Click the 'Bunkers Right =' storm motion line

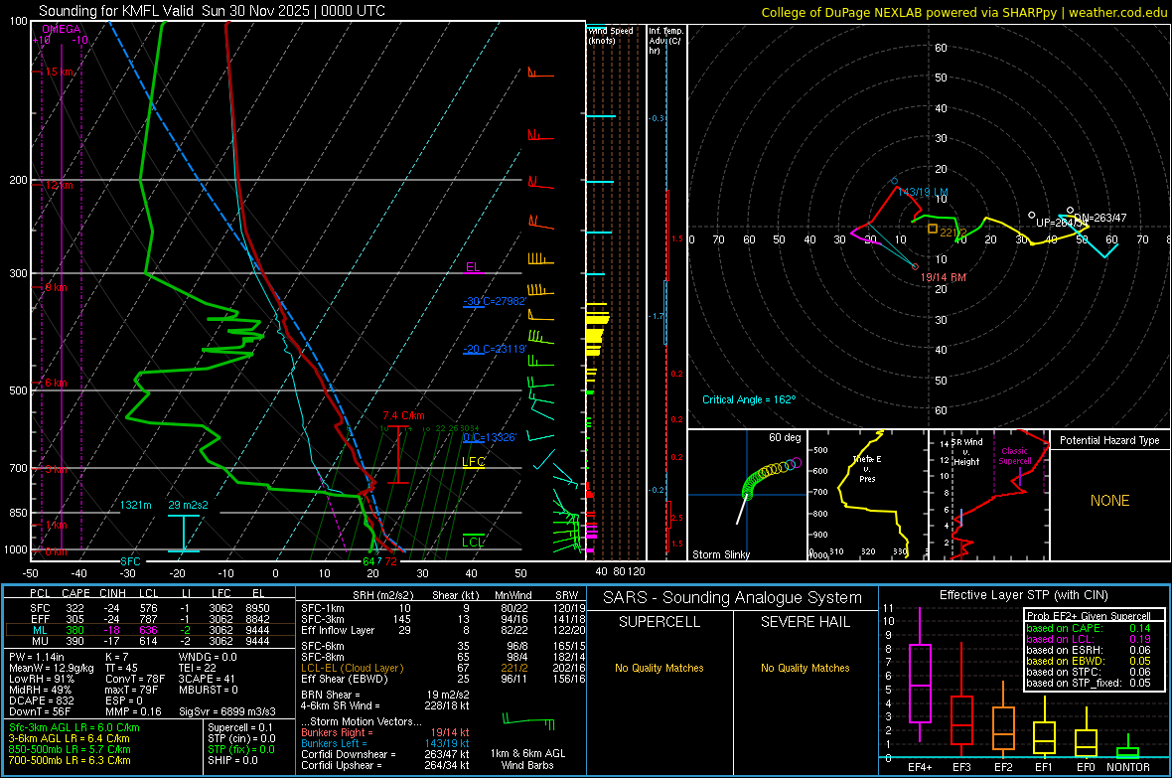tap(385, 732)
